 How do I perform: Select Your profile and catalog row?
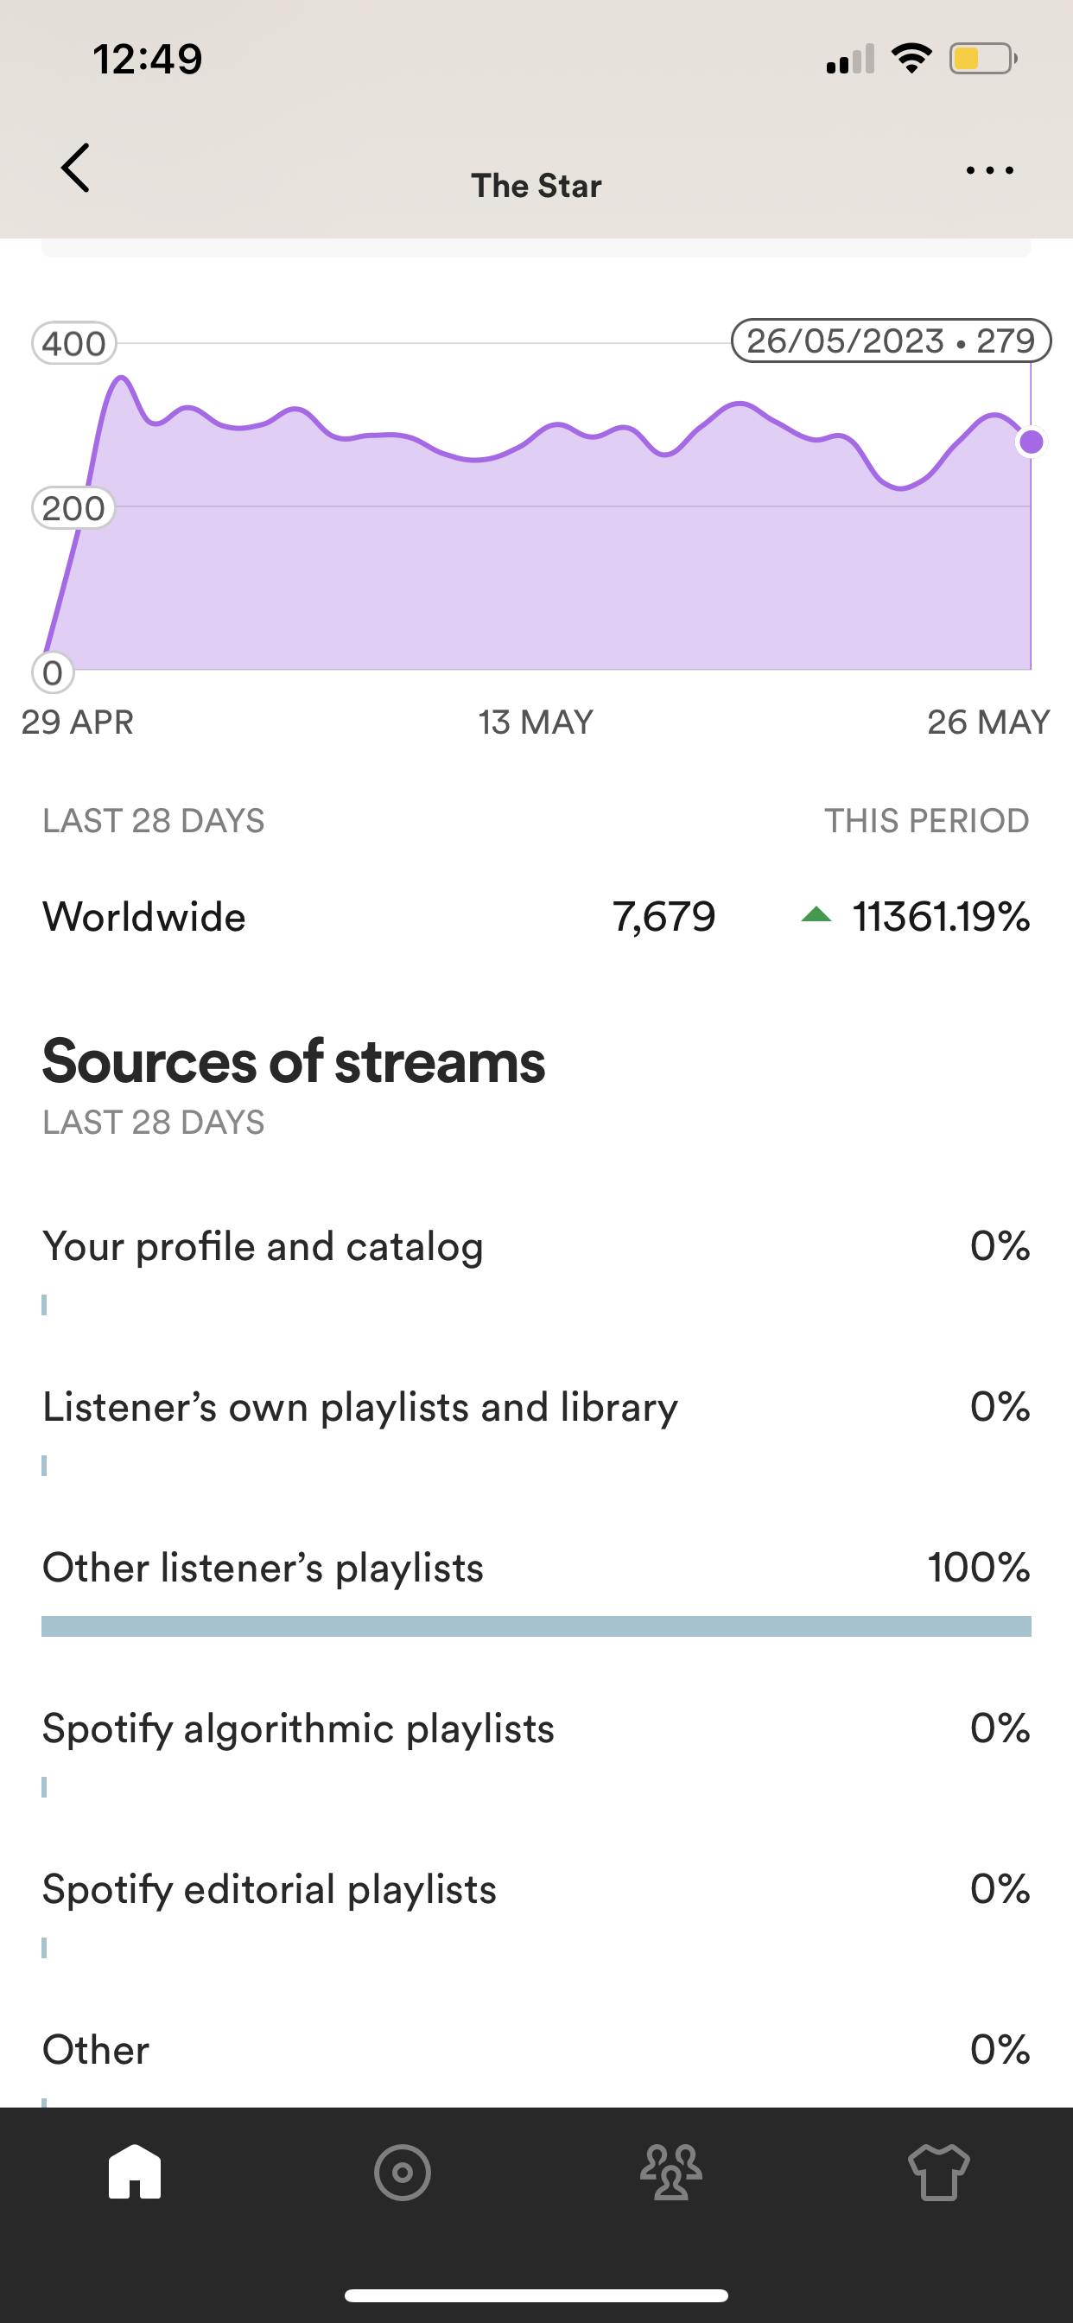click(536, 1246)
